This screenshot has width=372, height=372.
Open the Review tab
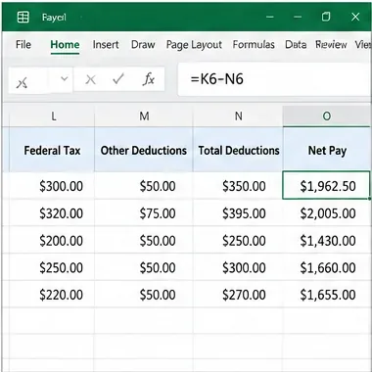point(331,44)
